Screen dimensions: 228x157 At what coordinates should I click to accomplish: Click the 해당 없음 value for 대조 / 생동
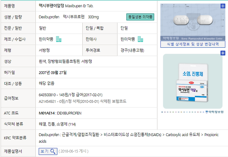click(47, 83)
